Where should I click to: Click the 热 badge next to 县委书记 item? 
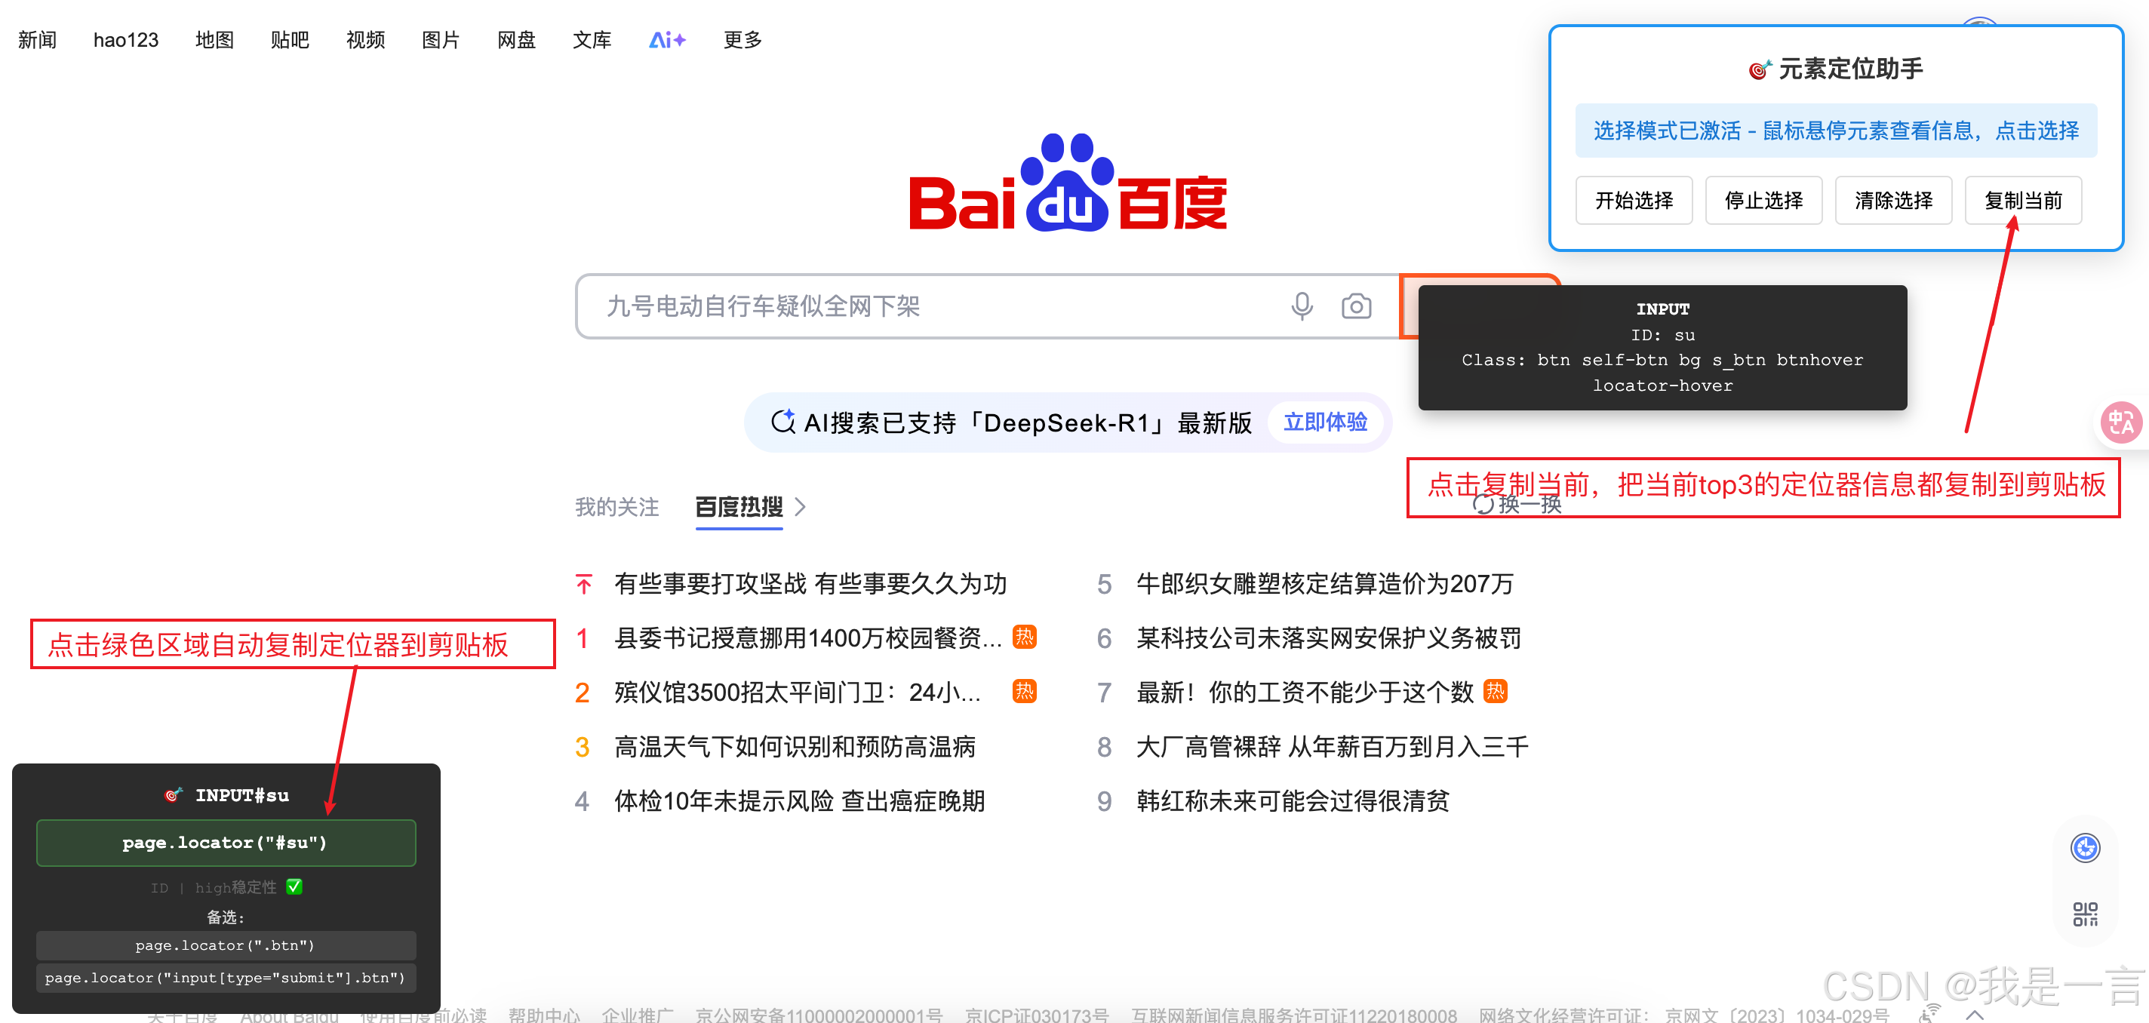pyautogui.click(x=1024, y=637)
